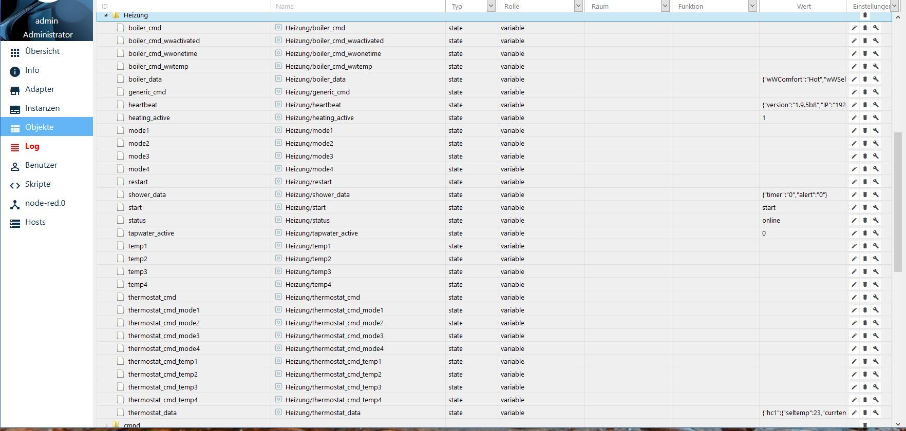Click trash icon in the Heizung folder row
The image size is (906, 431).
click(865, 15)
